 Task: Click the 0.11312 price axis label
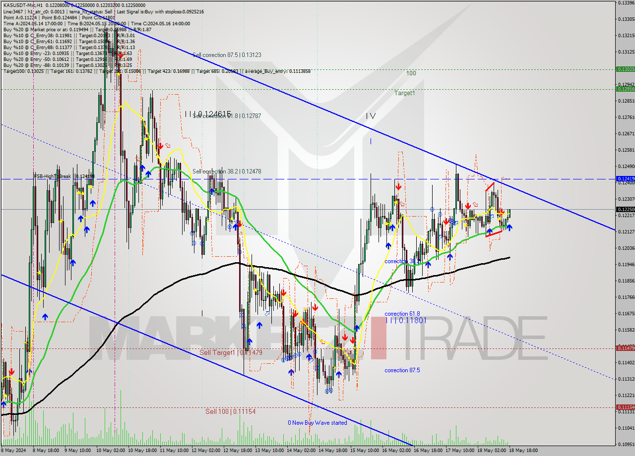[x=626, y=379]
